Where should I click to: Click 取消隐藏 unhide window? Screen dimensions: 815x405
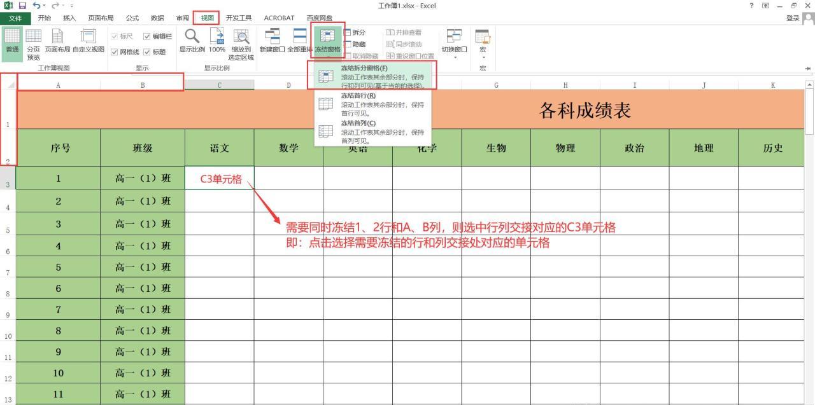pos(362,56)
